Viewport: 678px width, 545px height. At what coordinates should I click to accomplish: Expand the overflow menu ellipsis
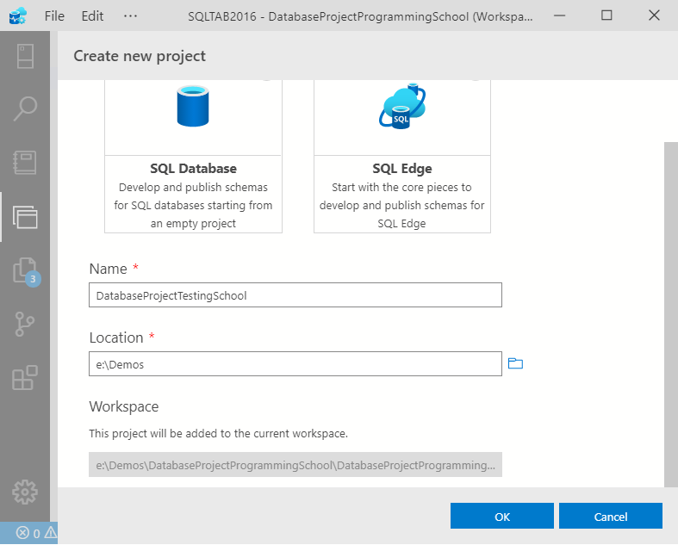coord(130,15)
